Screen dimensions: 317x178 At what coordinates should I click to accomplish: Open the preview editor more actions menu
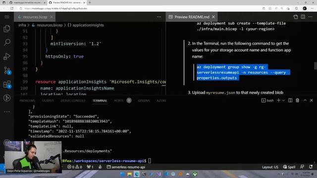coord(311,17)
